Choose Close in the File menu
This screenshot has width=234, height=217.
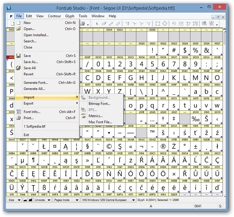[47, 47]
